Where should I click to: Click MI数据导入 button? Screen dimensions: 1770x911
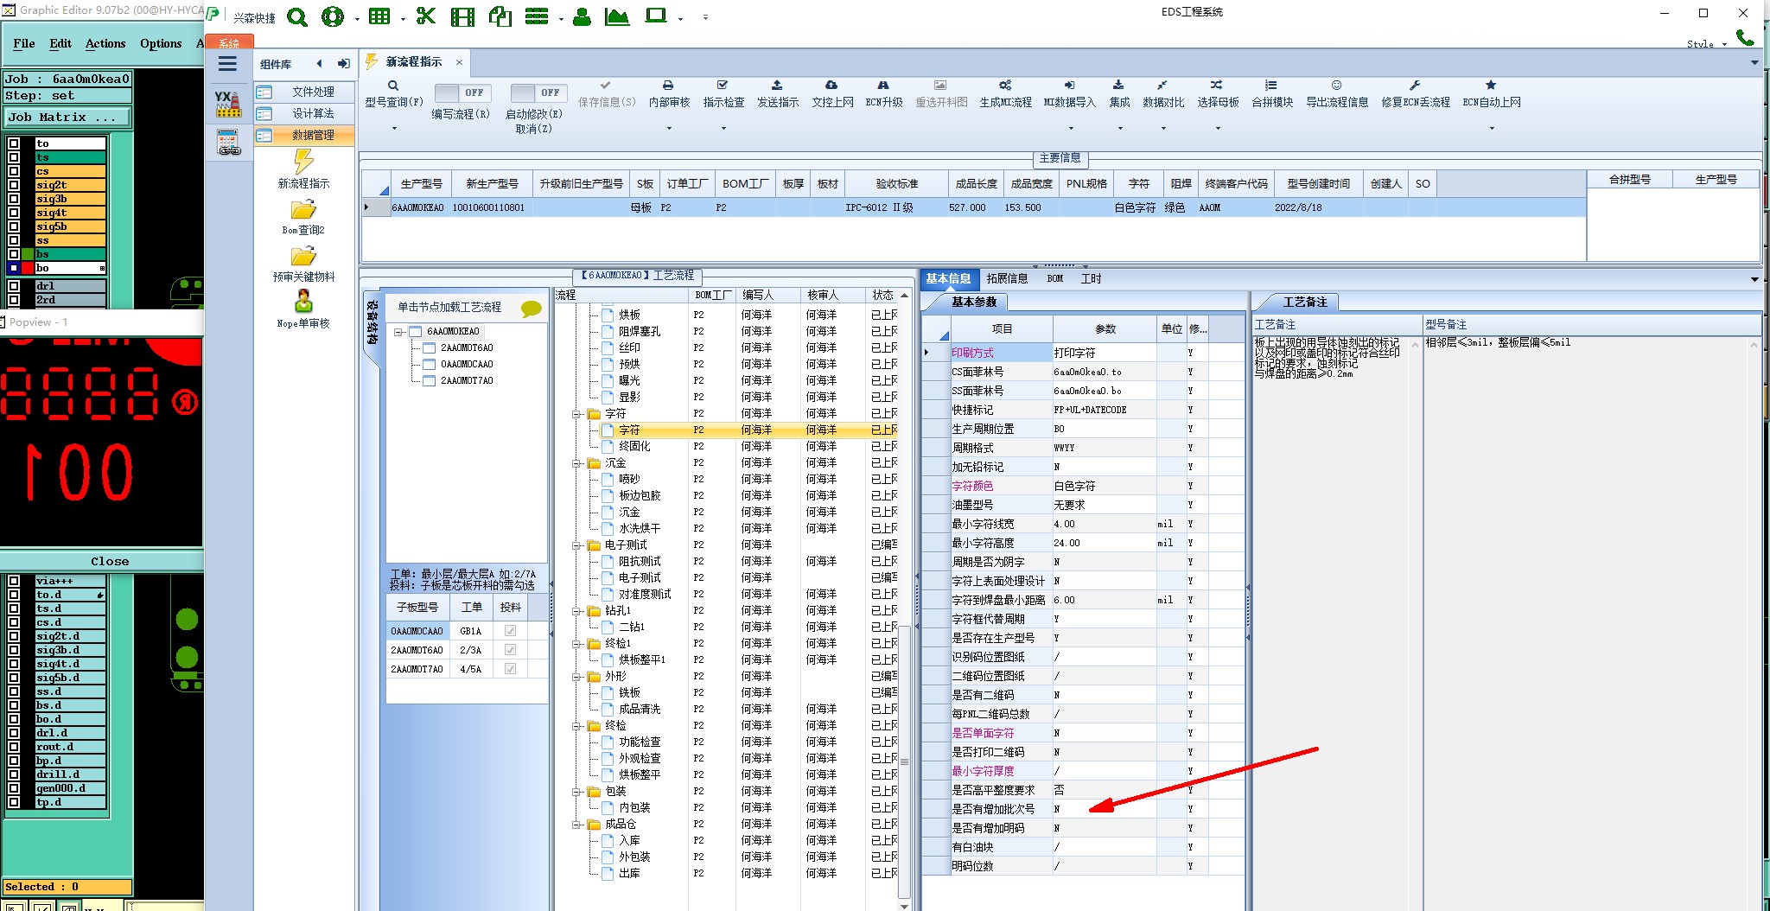[1070, 94]
